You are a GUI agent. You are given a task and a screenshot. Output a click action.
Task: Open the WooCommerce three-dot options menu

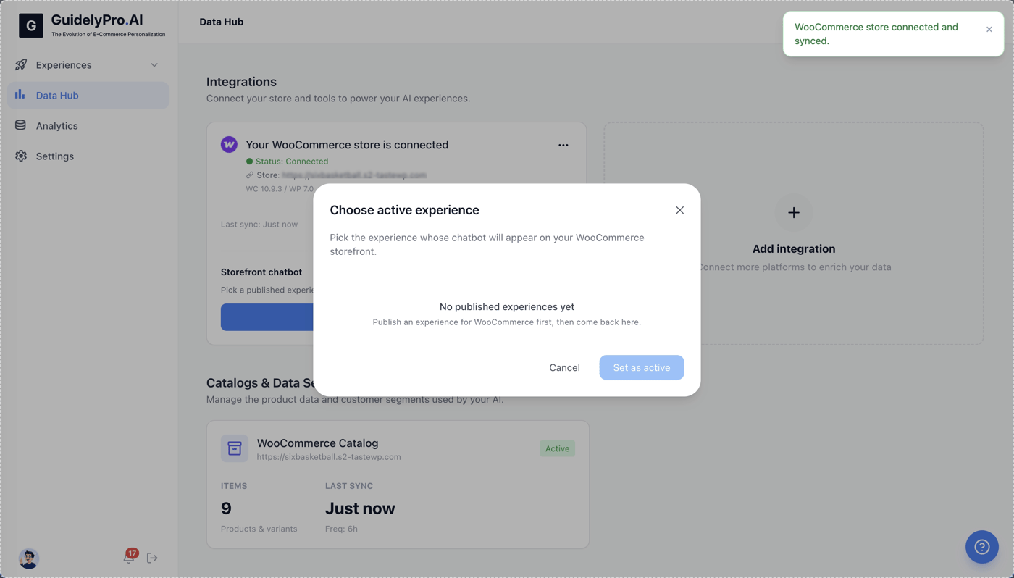(x=563, y=146)
